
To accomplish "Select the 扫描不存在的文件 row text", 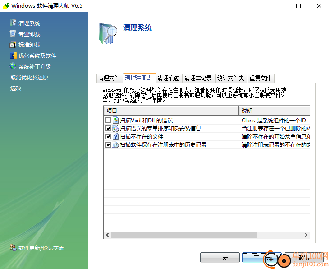I will coord(142,136).
